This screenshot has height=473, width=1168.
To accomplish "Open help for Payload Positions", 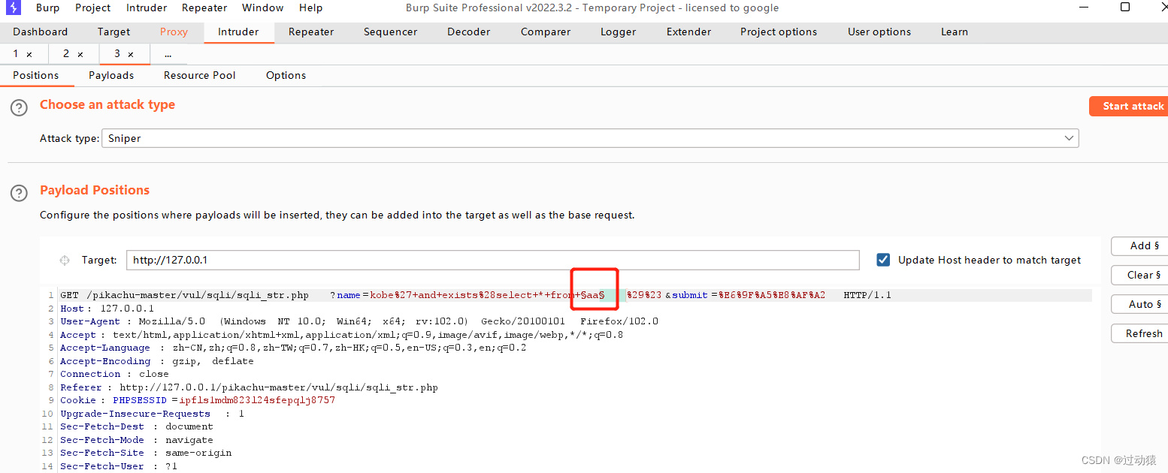I will pos(19,193).
